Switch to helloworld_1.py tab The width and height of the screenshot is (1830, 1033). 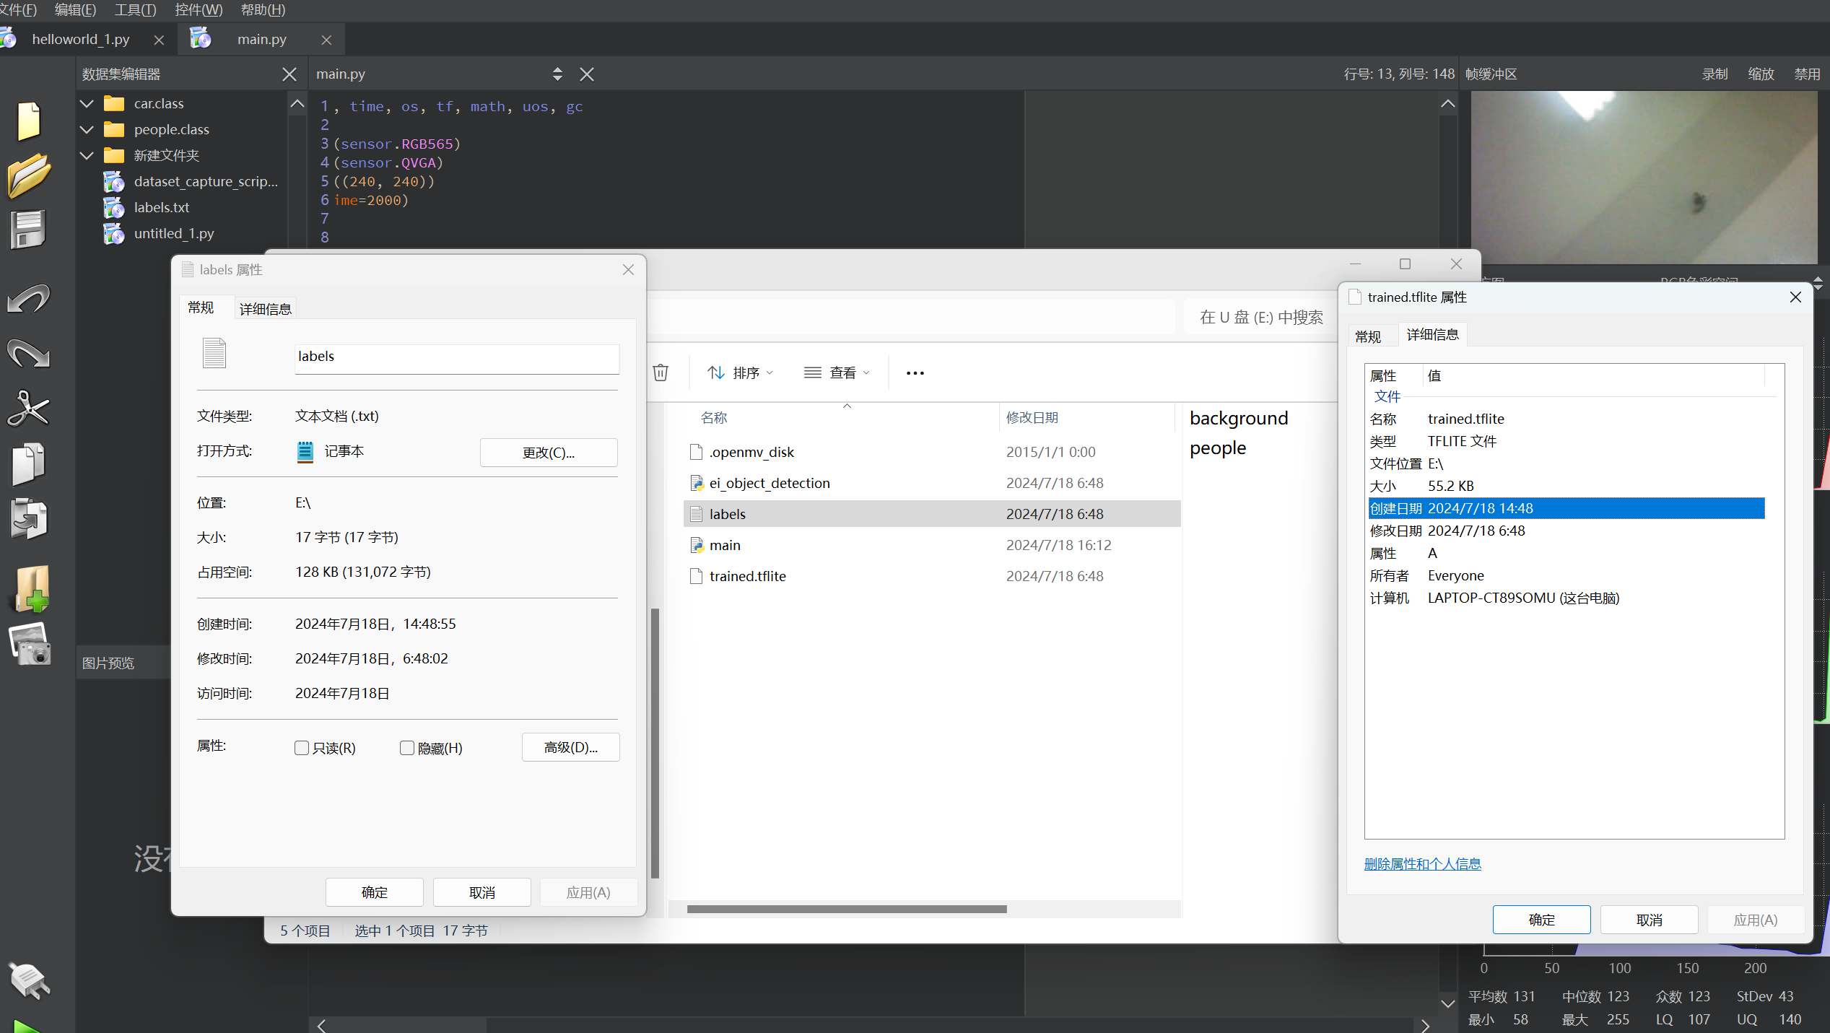pos(81,40)
